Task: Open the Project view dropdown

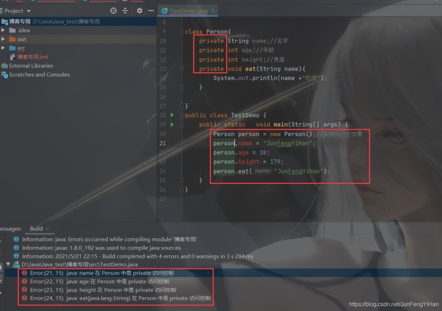Action: tap(29, 11)
